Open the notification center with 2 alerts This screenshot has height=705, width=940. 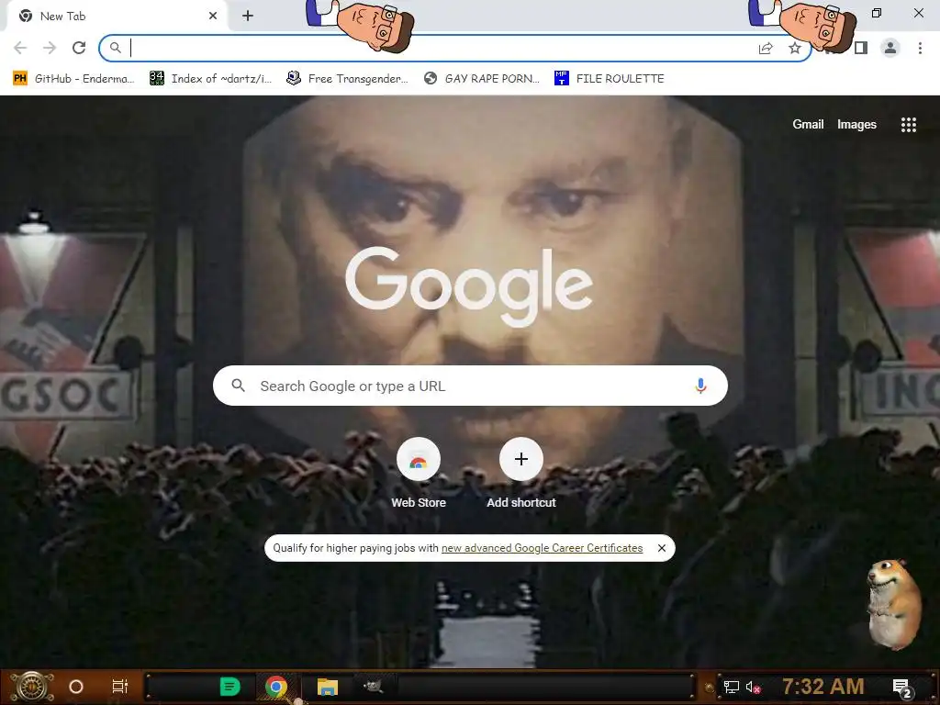coord(902,688)
